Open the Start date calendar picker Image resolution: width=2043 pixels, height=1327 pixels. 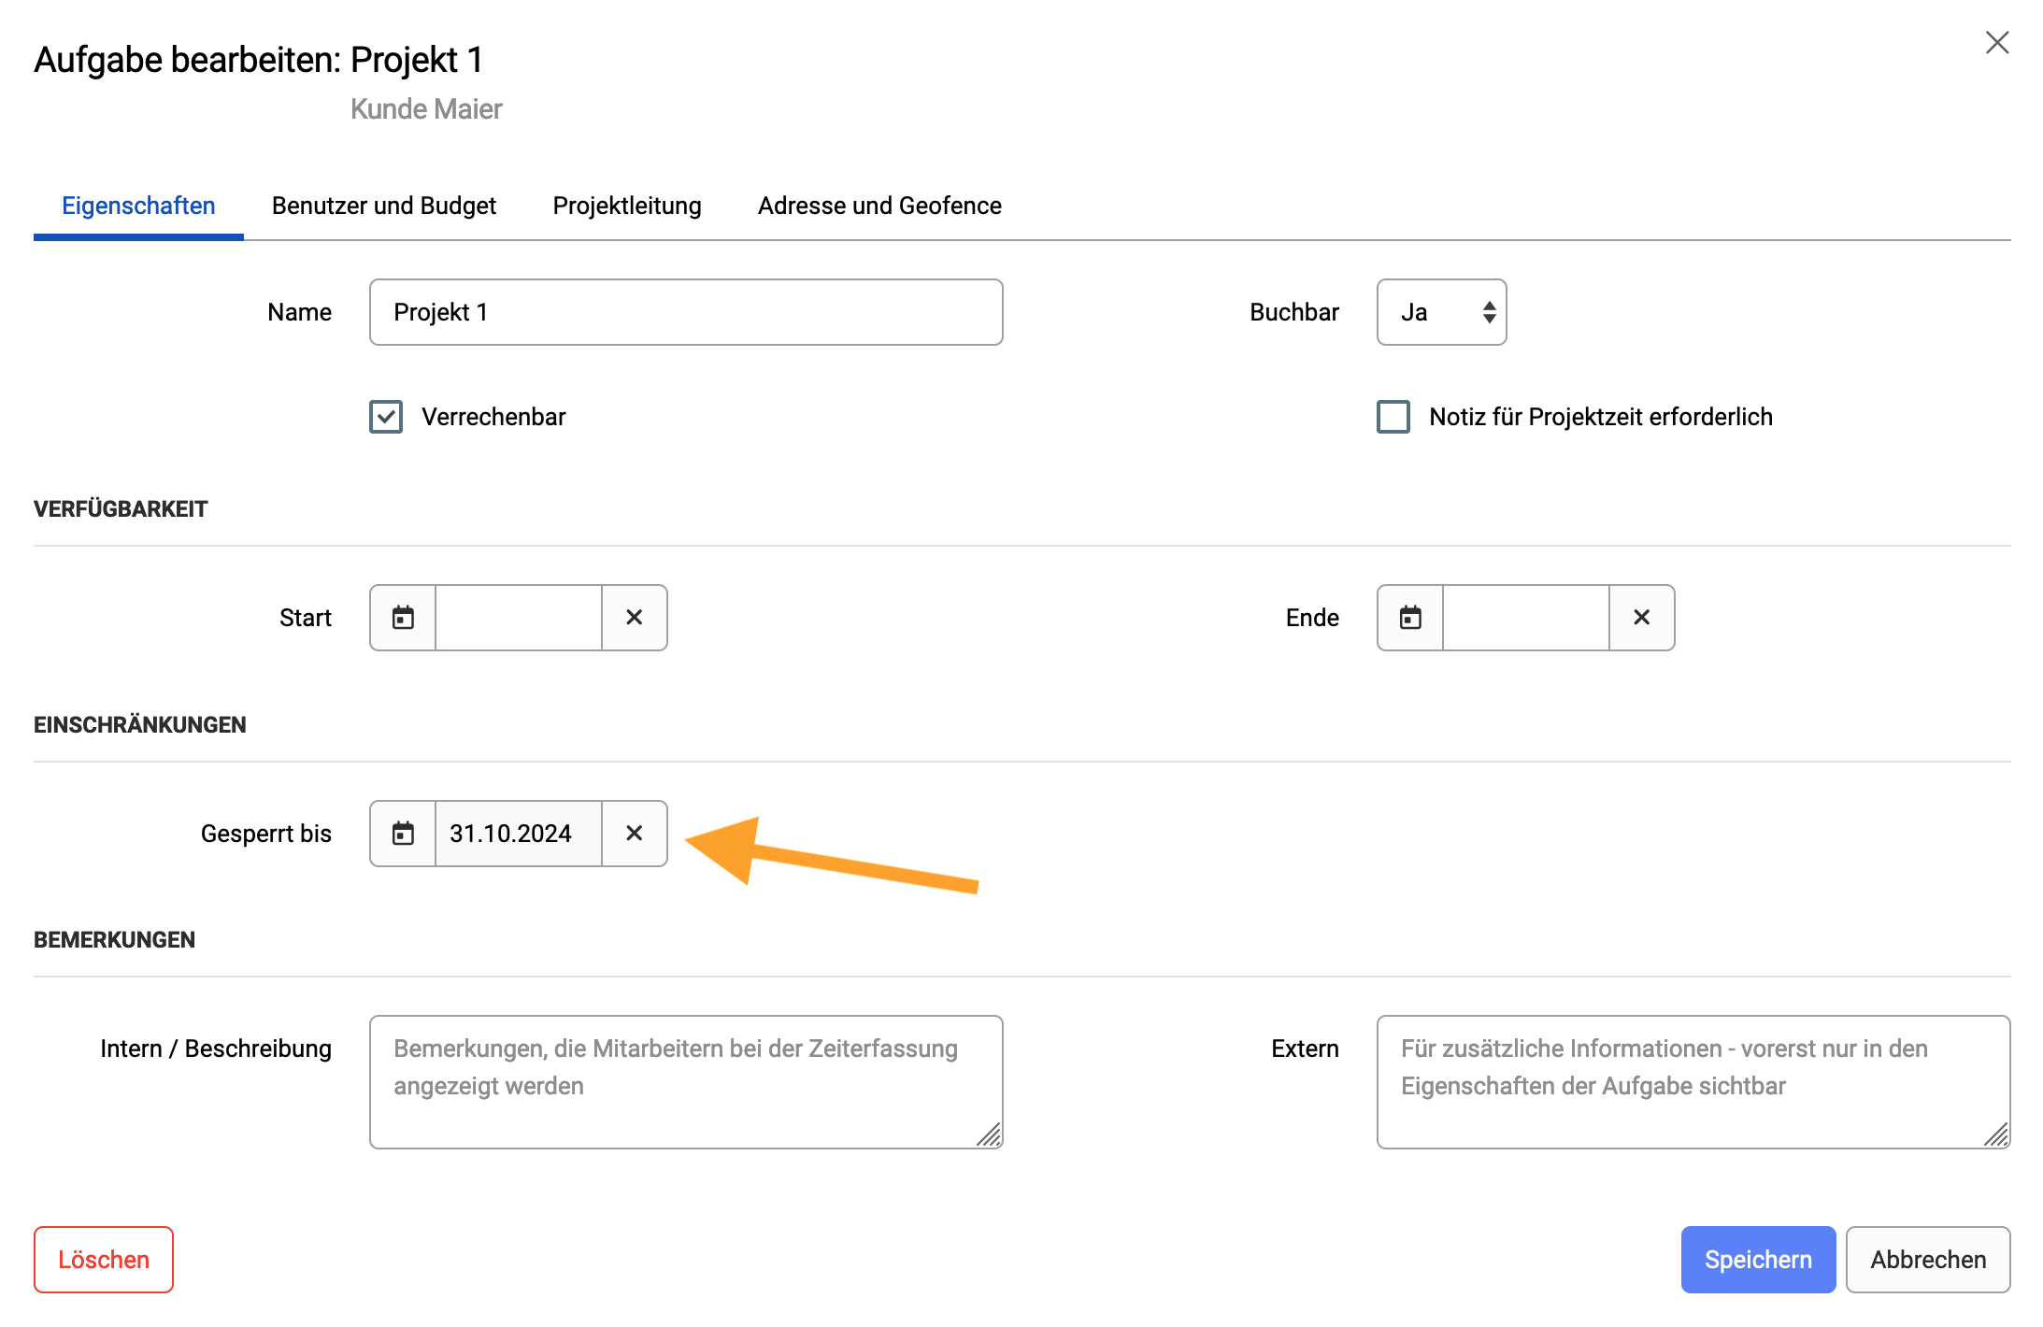(403, 618)
